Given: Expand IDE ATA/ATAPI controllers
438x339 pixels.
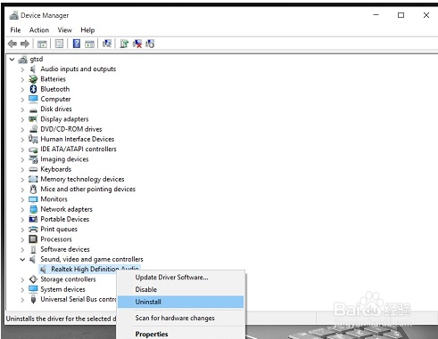Looking at the screenshot, I should (22, 149).
